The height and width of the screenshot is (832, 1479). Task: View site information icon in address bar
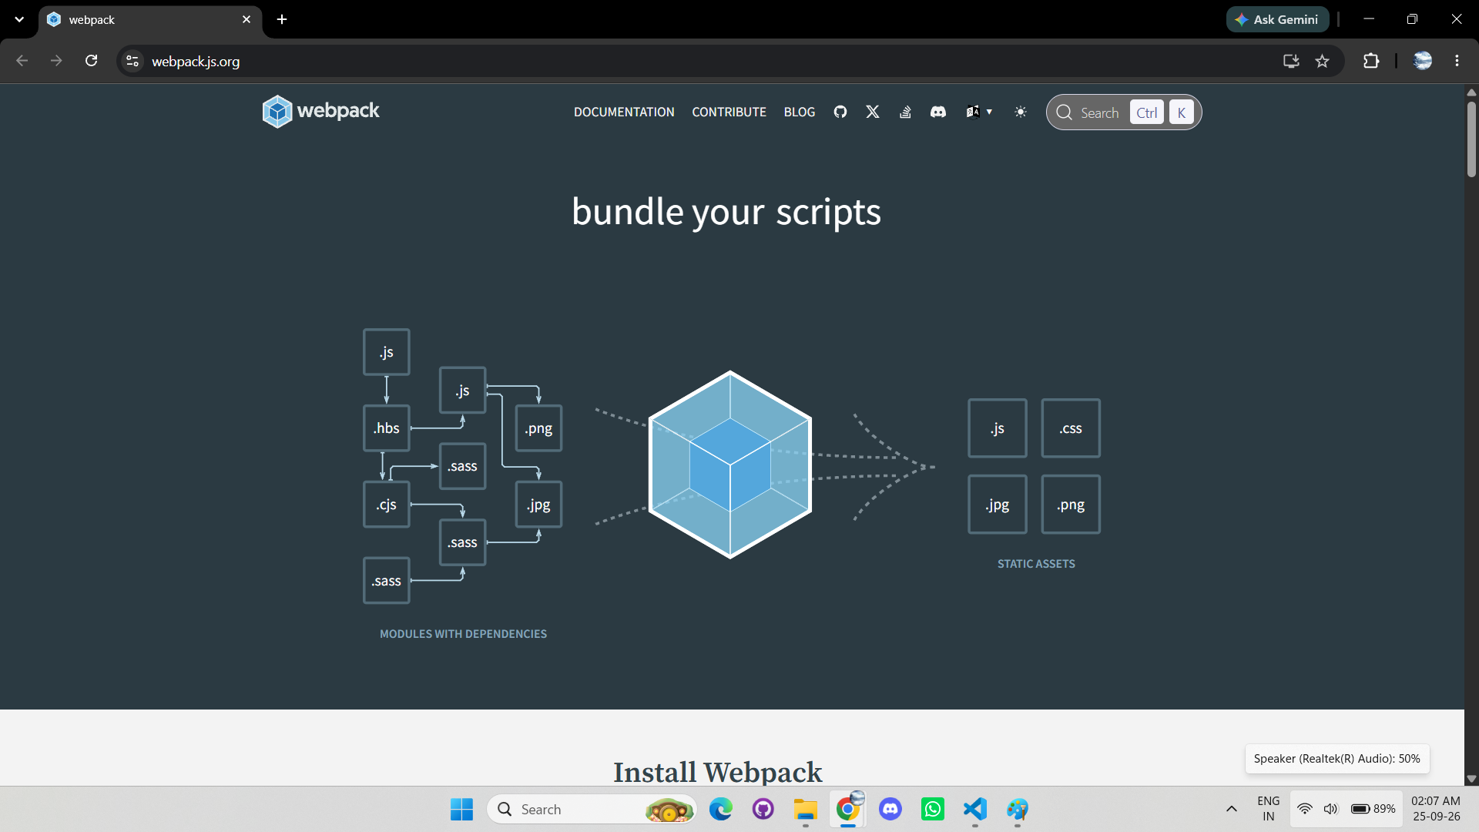pos(132,61)
